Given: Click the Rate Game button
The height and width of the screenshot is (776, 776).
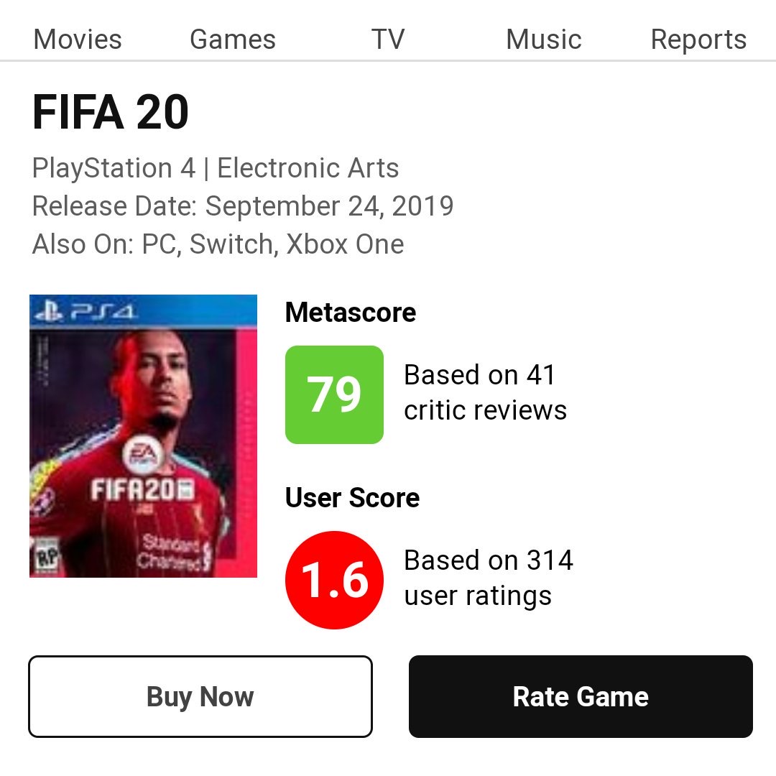Looking at the screenshot, I should tap(581, 697).
